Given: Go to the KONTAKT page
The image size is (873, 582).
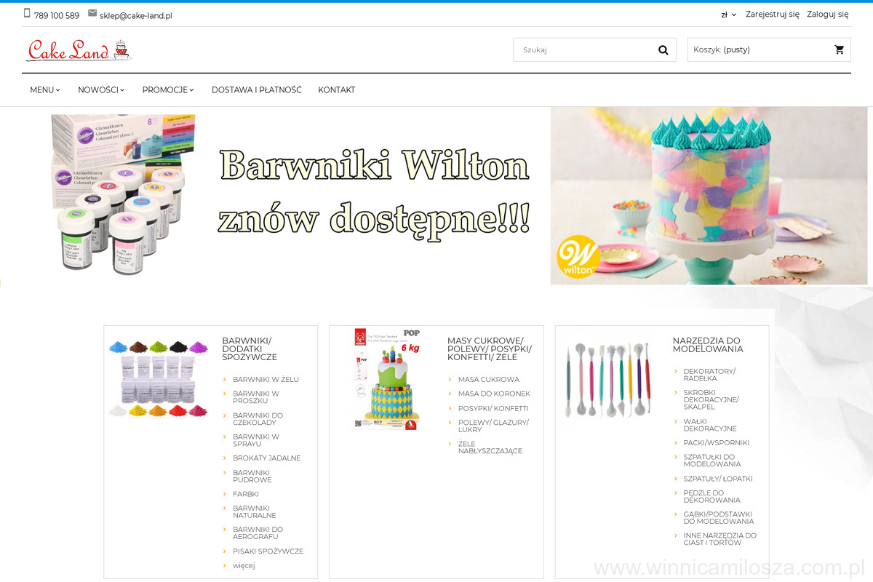Looking at the screenshot, I should (336, 90).
